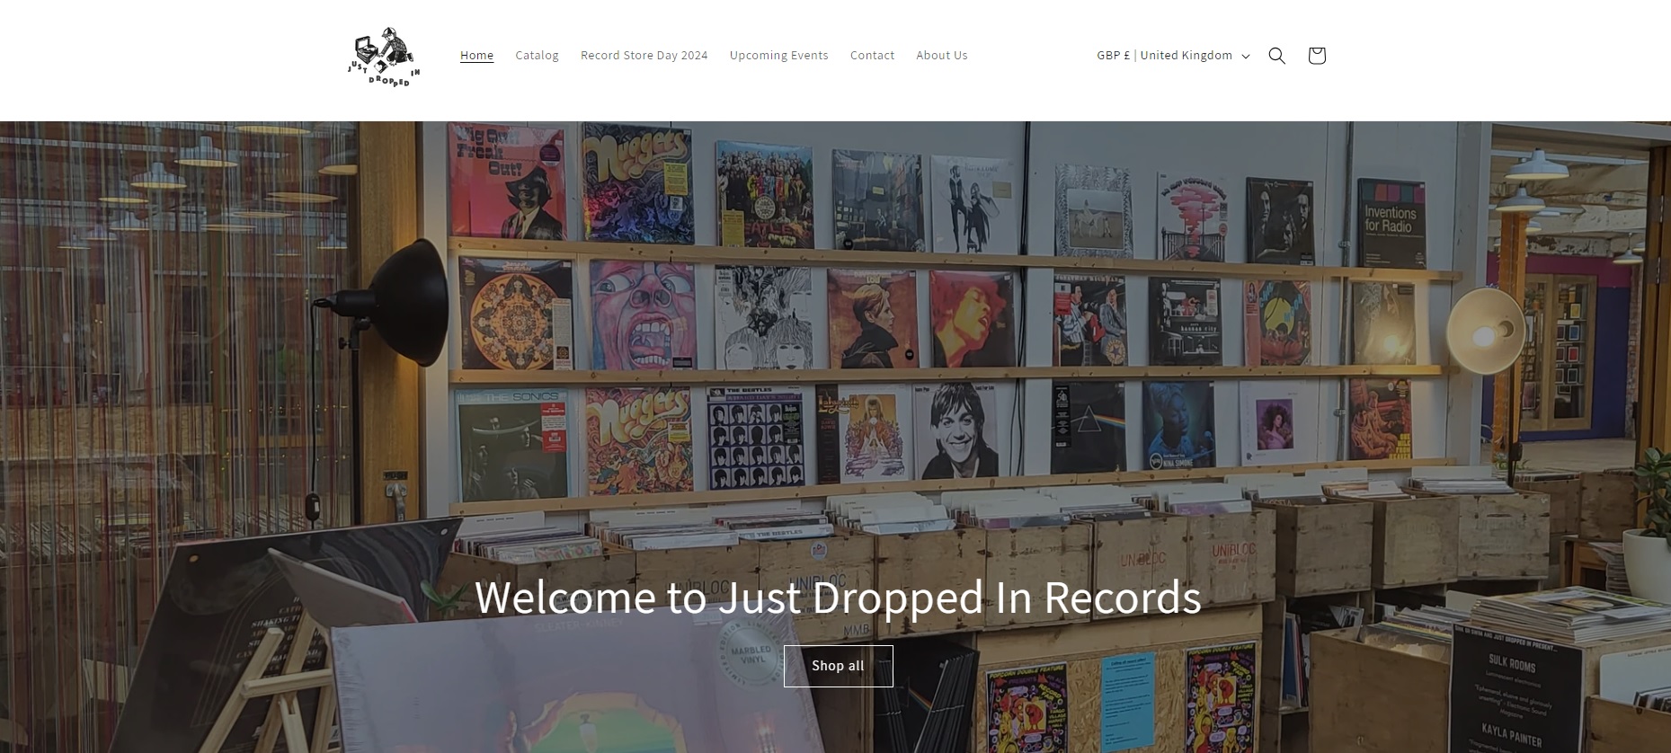Open the Contact page link
The width and height of the screenshot is (1671, 753).
click(872, 56)
